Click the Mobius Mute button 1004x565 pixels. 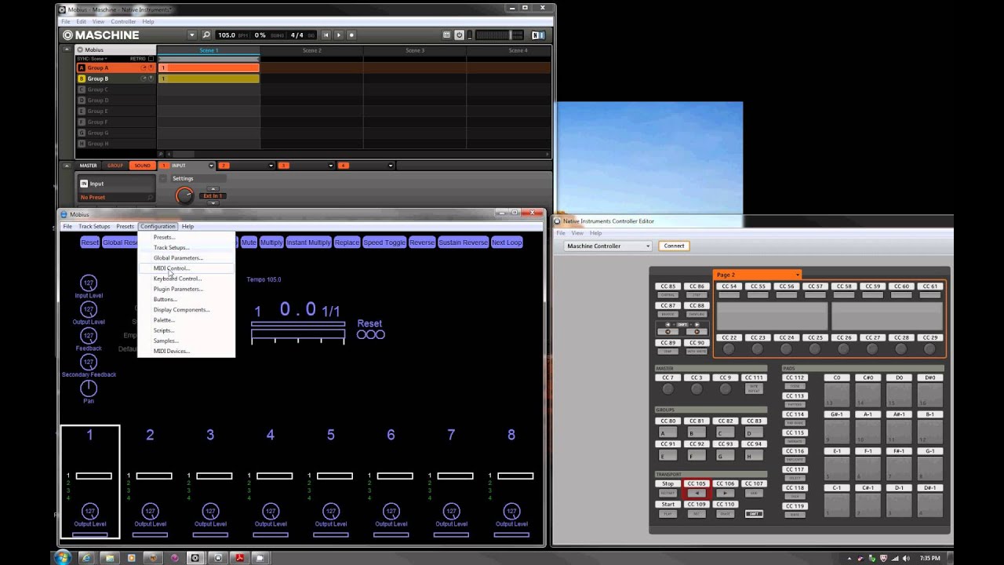(249, 242)
